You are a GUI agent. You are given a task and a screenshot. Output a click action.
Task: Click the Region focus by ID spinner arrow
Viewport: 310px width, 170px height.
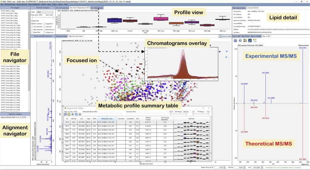(224, 168)
